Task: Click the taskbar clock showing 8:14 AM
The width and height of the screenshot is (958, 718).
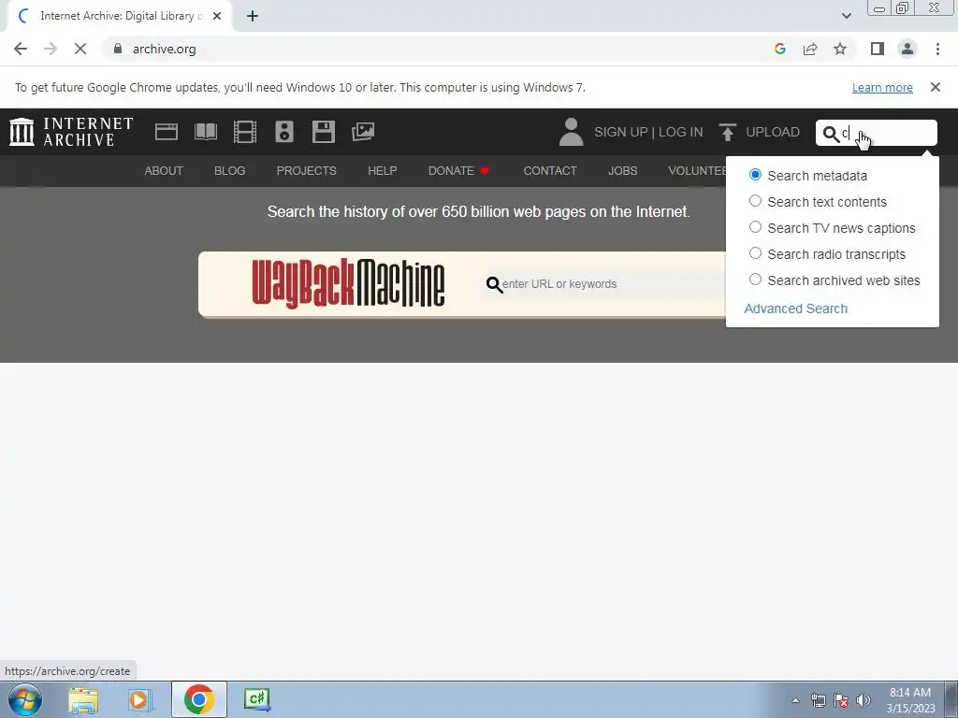Action: [x=910, y=700]
